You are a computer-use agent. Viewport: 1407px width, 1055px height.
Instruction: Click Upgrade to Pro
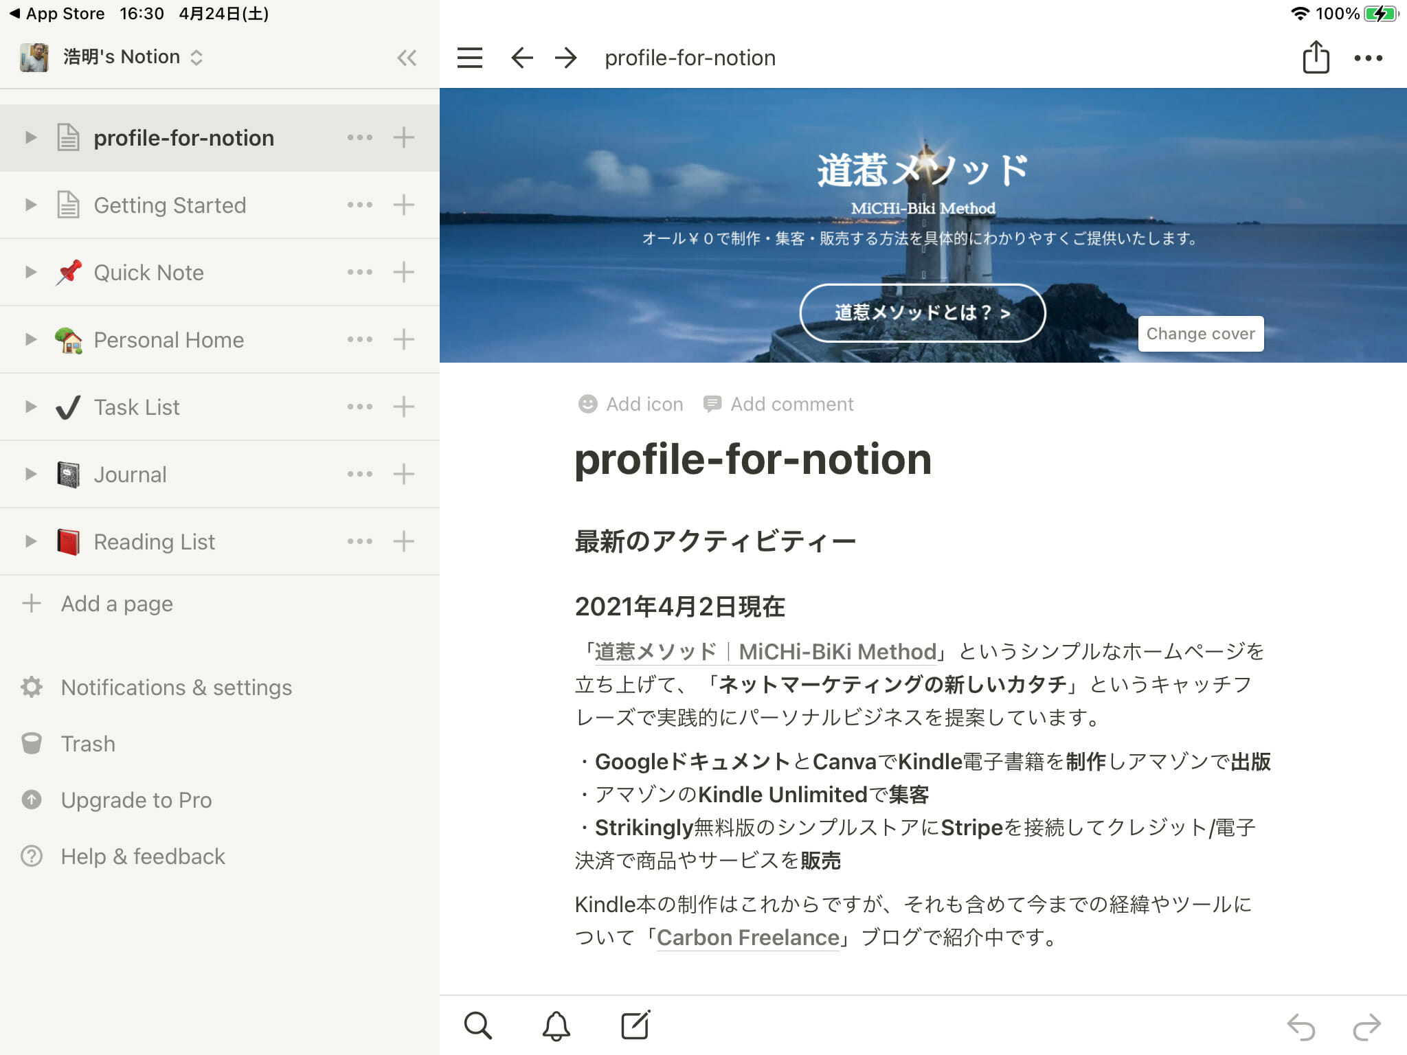(116, 800)
